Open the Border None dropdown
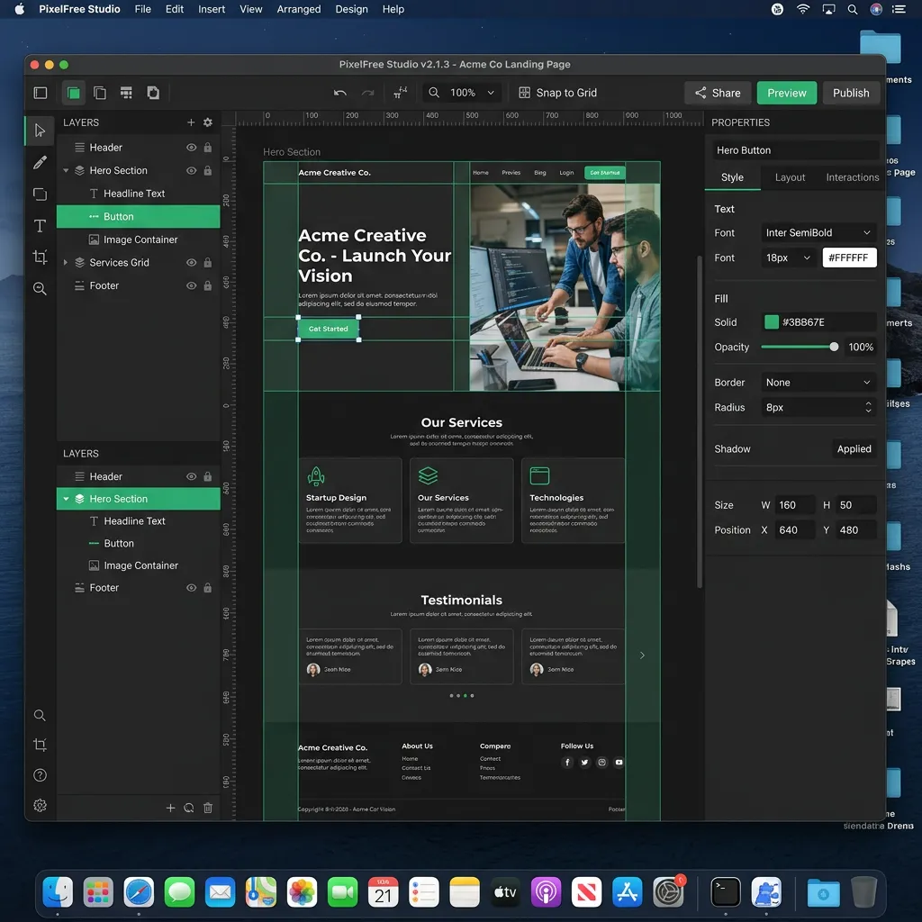The image size is (922, 922). [818, 383]
